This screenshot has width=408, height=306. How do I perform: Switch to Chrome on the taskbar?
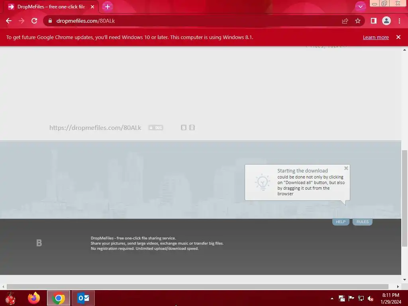point(59,298)
